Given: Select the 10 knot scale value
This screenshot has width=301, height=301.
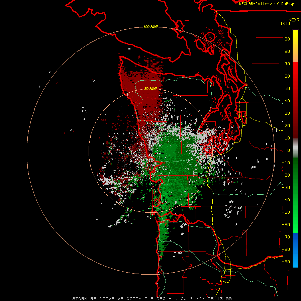Looking at the screenshot, I should tap(287, 138).
